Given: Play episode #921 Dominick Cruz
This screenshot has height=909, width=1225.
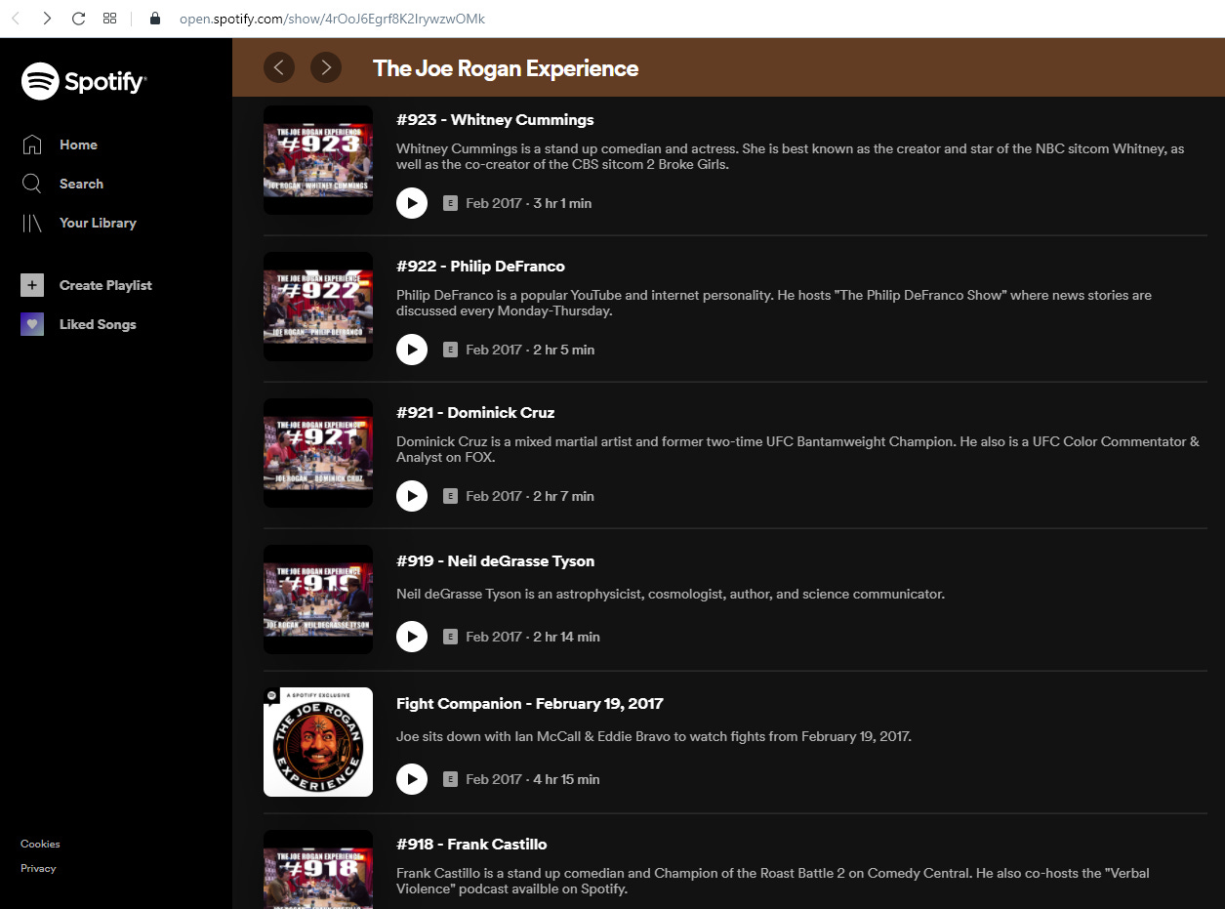Looking at the screenshot, I should [x=412, y=496].
